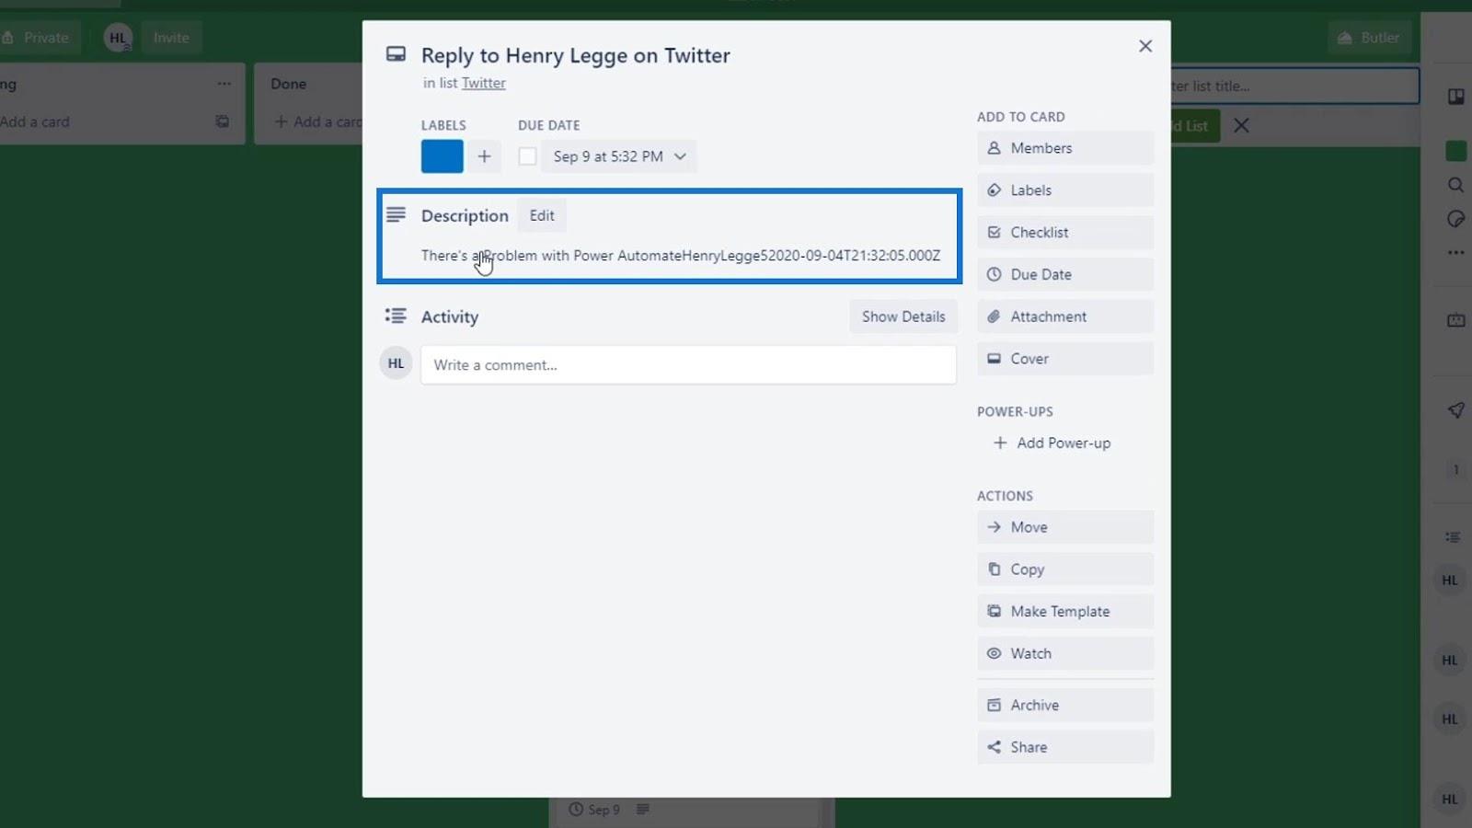
Task: Click the Attachment paperclip icon
Action: pyautogui.click(x=994, y=316)
